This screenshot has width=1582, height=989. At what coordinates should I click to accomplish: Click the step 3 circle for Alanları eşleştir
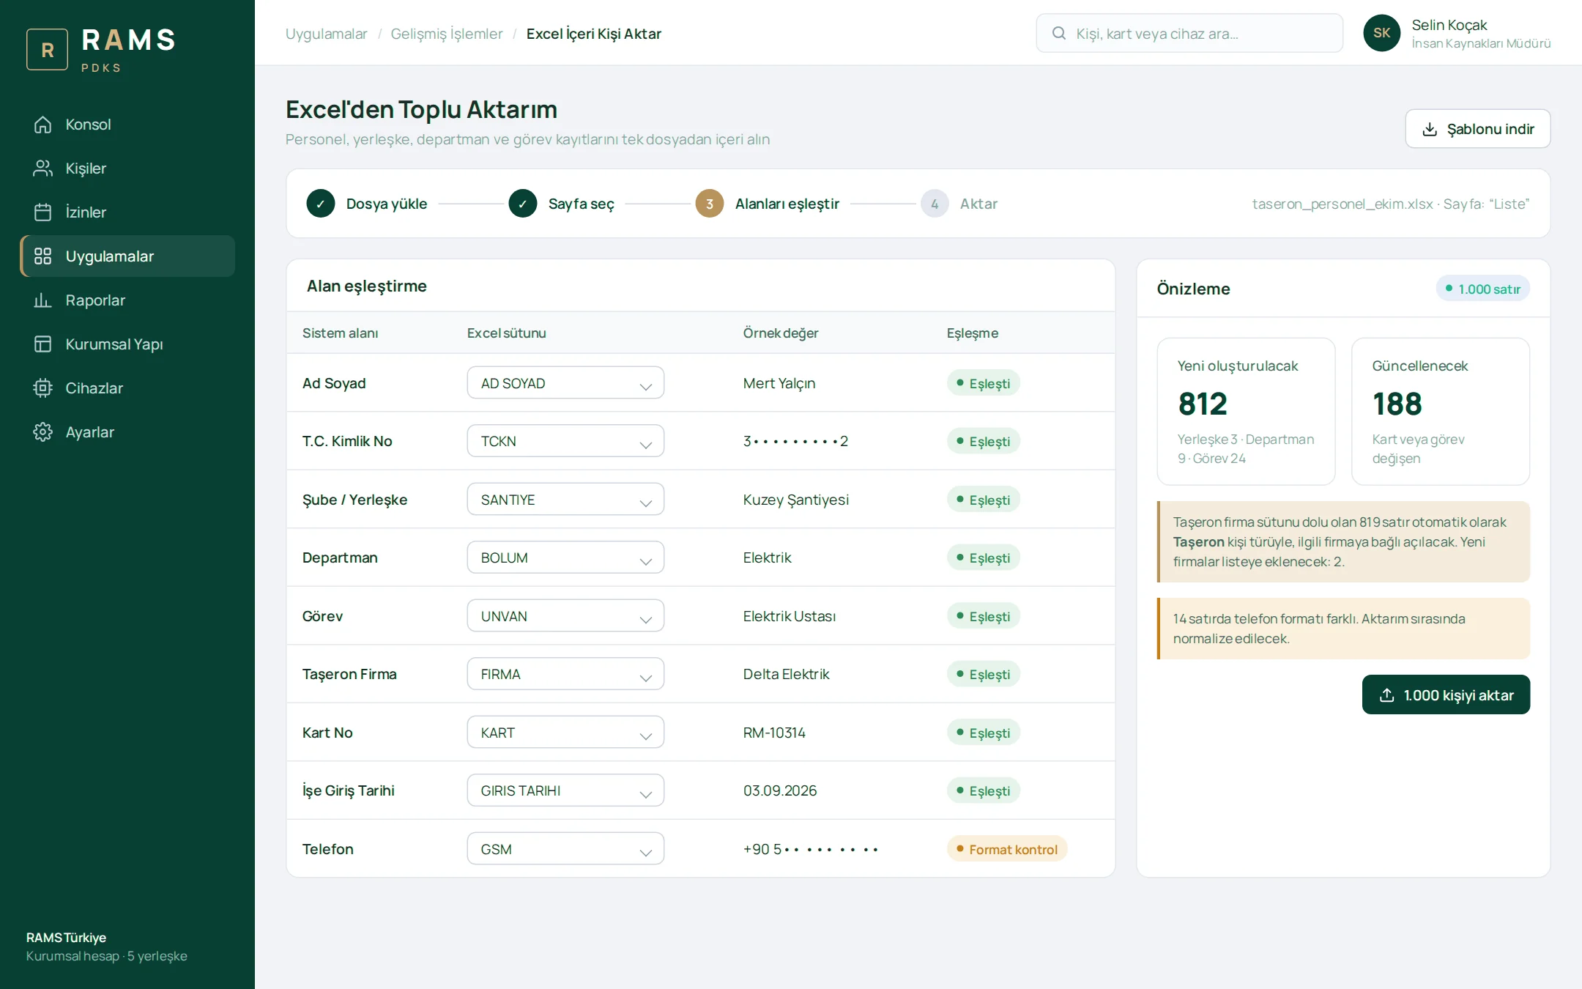[710, 204]
